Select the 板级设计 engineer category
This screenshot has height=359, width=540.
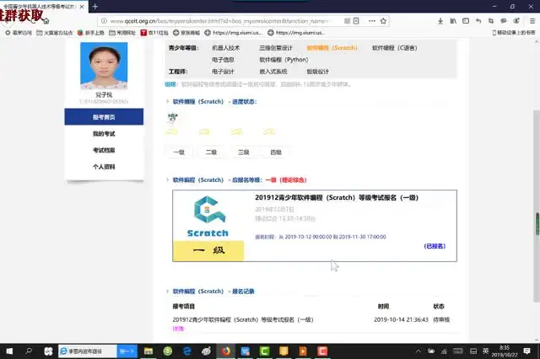point(317,72)
